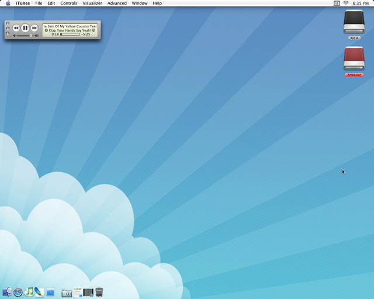Viewport: 374px width, 299px height.
Task: Pause the playing song in mini player
Action: click(x=25, y=28)
